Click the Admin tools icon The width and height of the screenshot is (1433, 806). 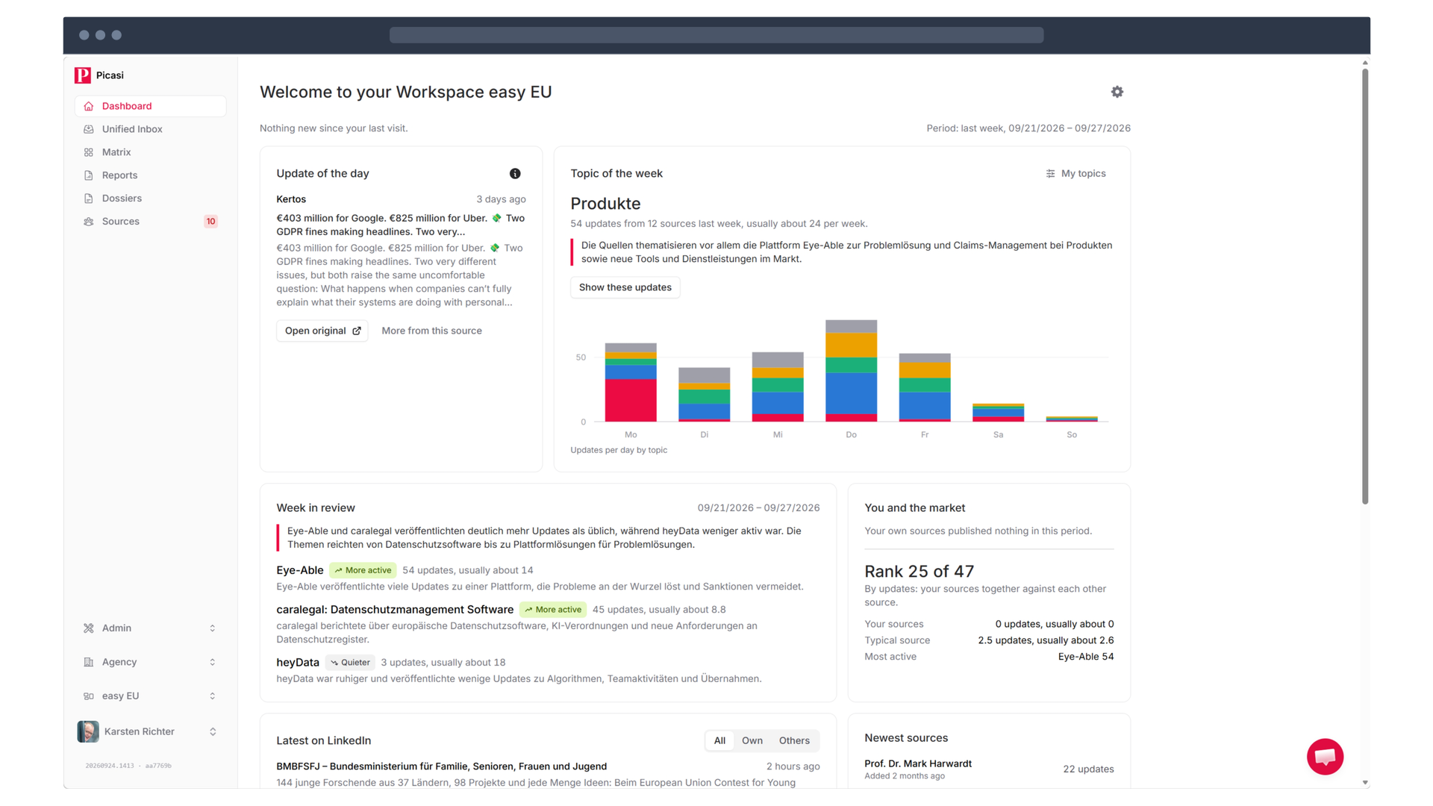89,628
